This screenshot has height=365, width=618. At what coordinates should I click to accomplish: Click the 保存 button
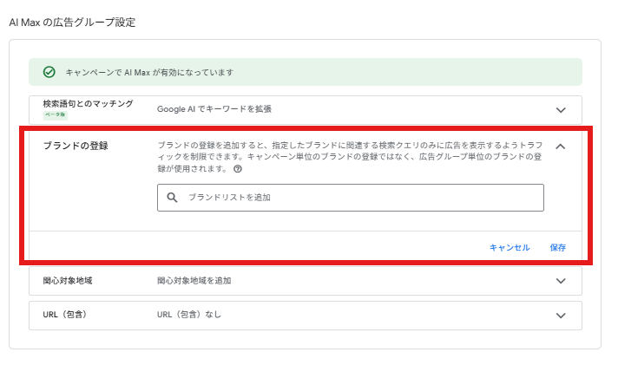coord(558,248)
